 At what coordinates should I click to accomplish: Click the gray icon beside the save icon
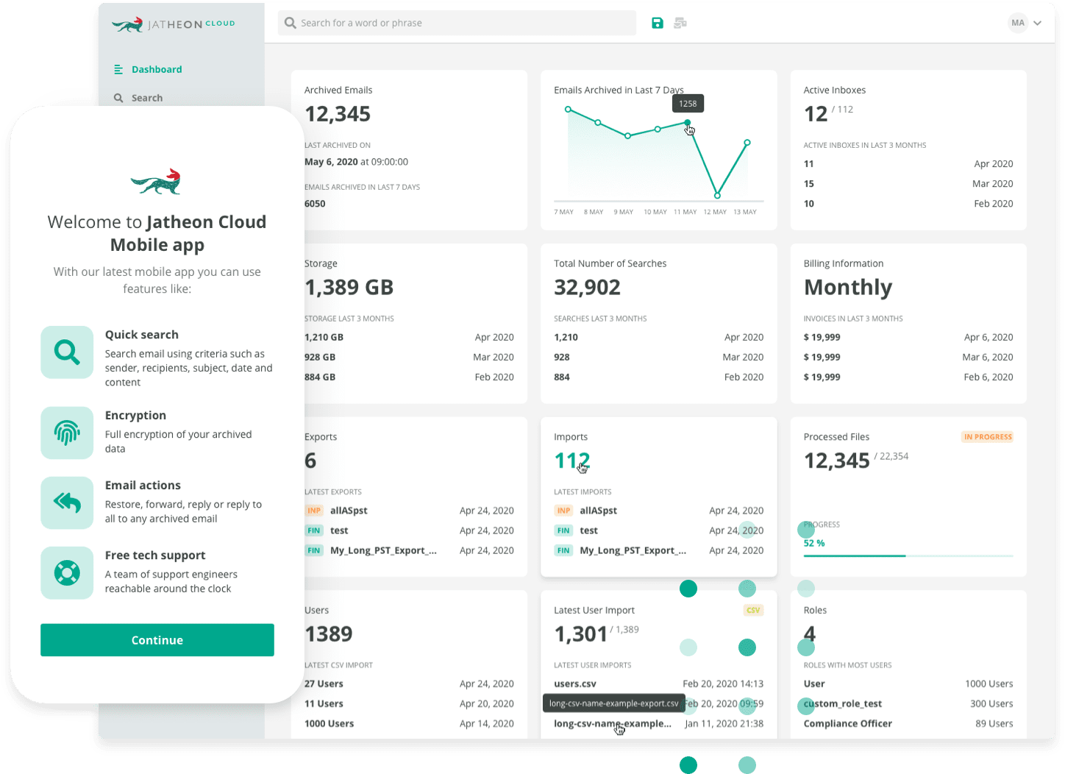pyautogui.click(x=680, y=23)
